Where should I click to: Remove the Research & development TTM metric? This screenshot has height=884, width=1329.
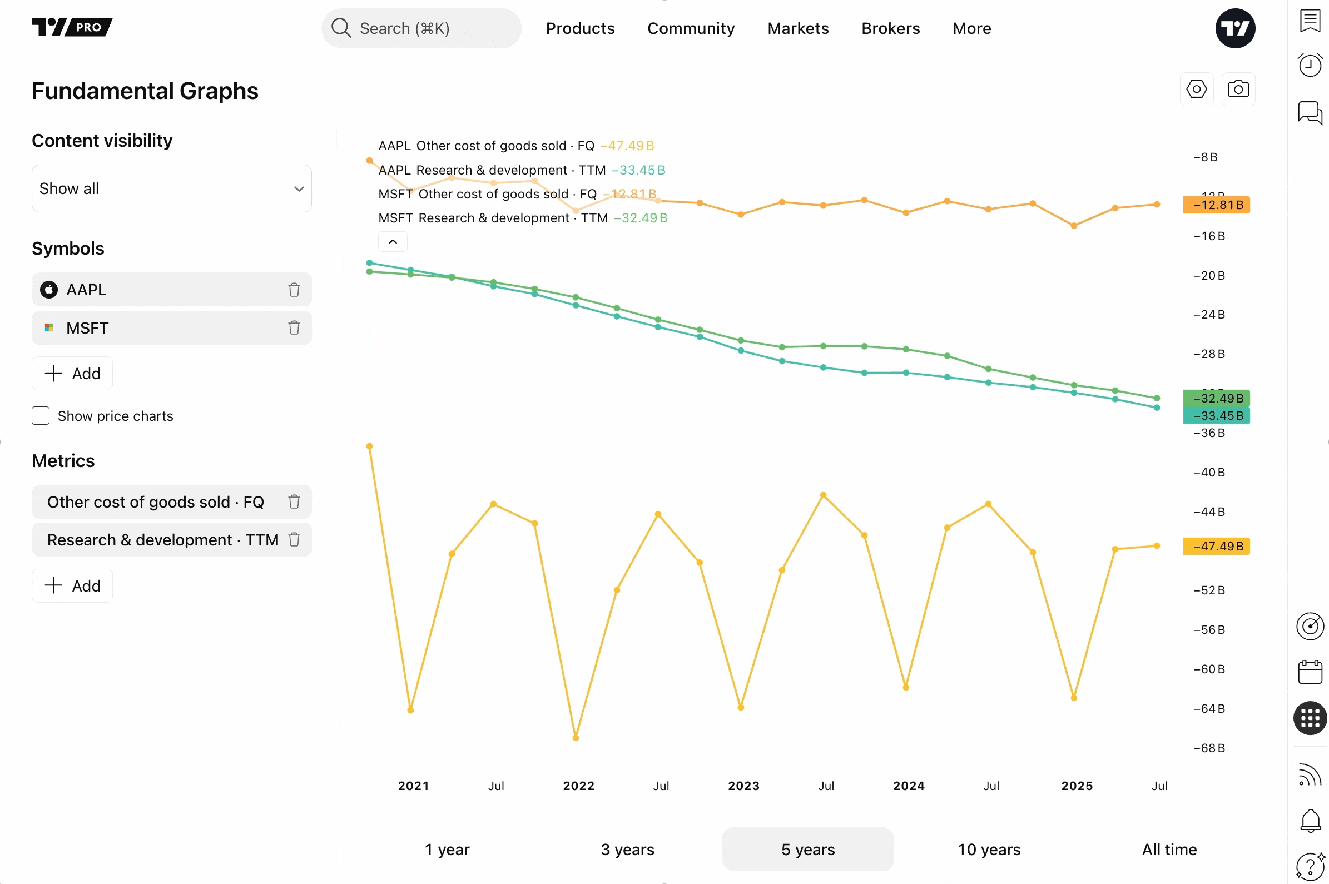coord(294,539)
